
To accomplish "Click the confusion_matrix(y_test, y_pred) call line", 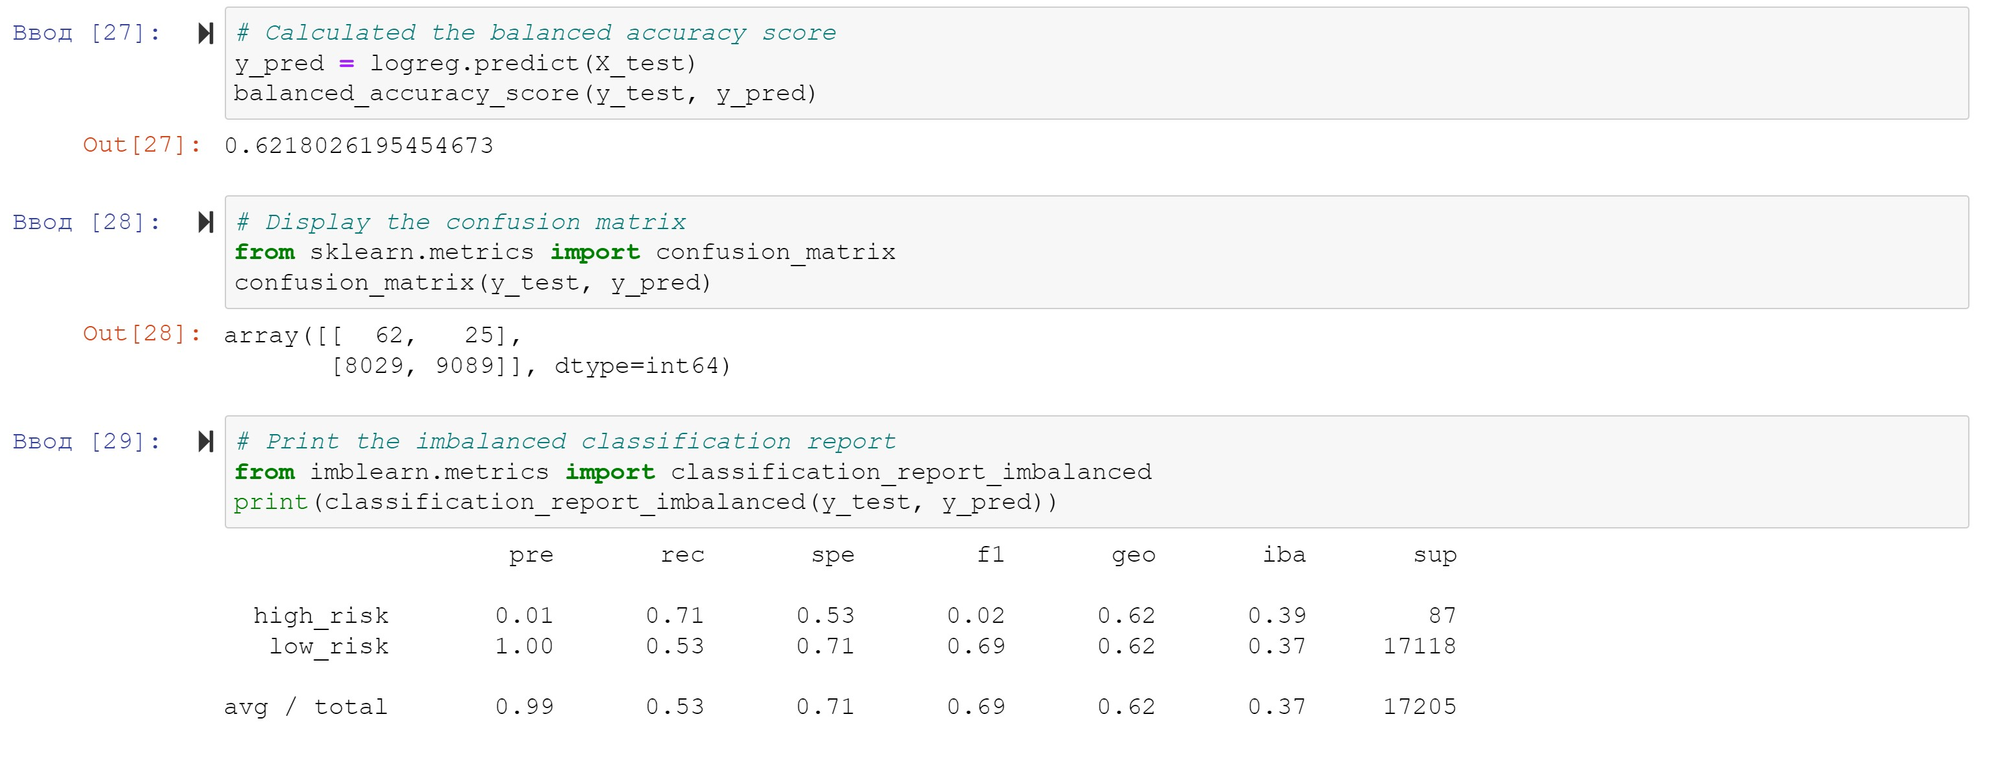I will tap(472, 283).
